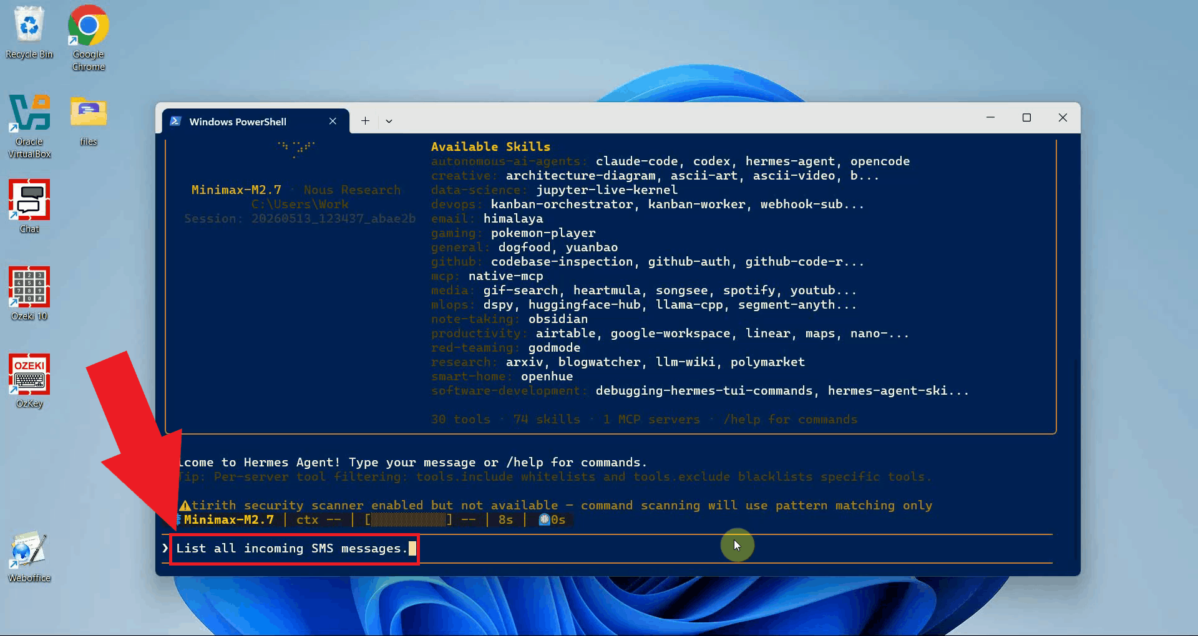Click the '1 MCP servers' text
This screenshot has width=1198, height=636.
(651, 420)
